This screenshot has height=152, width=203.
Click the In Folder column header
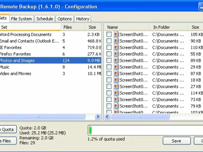[169, 27]
